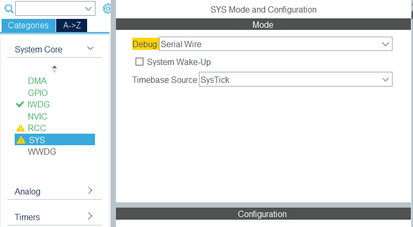Click the search magnifier icon
Screen dimensions: 413x227
(9, 9)
